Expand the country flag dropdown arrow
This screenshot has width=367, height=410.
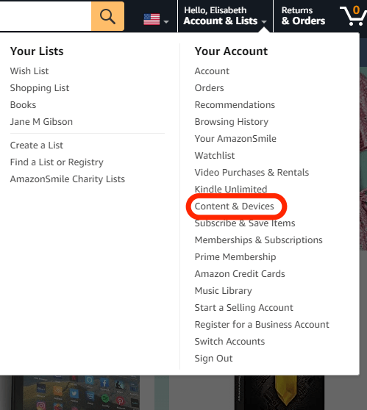166,22
